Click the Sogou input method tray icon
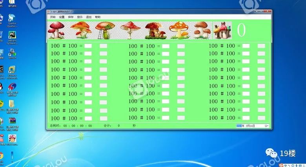The width and height of the screenshot is (306, 167). click(281, 165)
